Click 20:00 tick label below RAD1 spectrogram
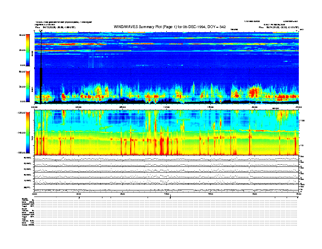The image size is (322, 249). point(255,107)
